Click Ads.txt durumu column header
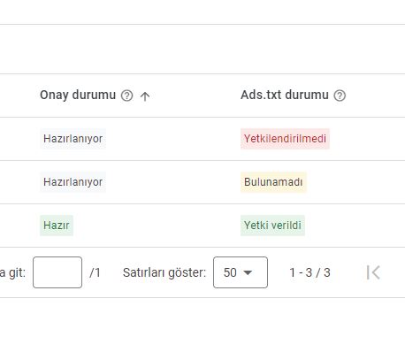Screen dimensions: 405x352 point(285,95)
